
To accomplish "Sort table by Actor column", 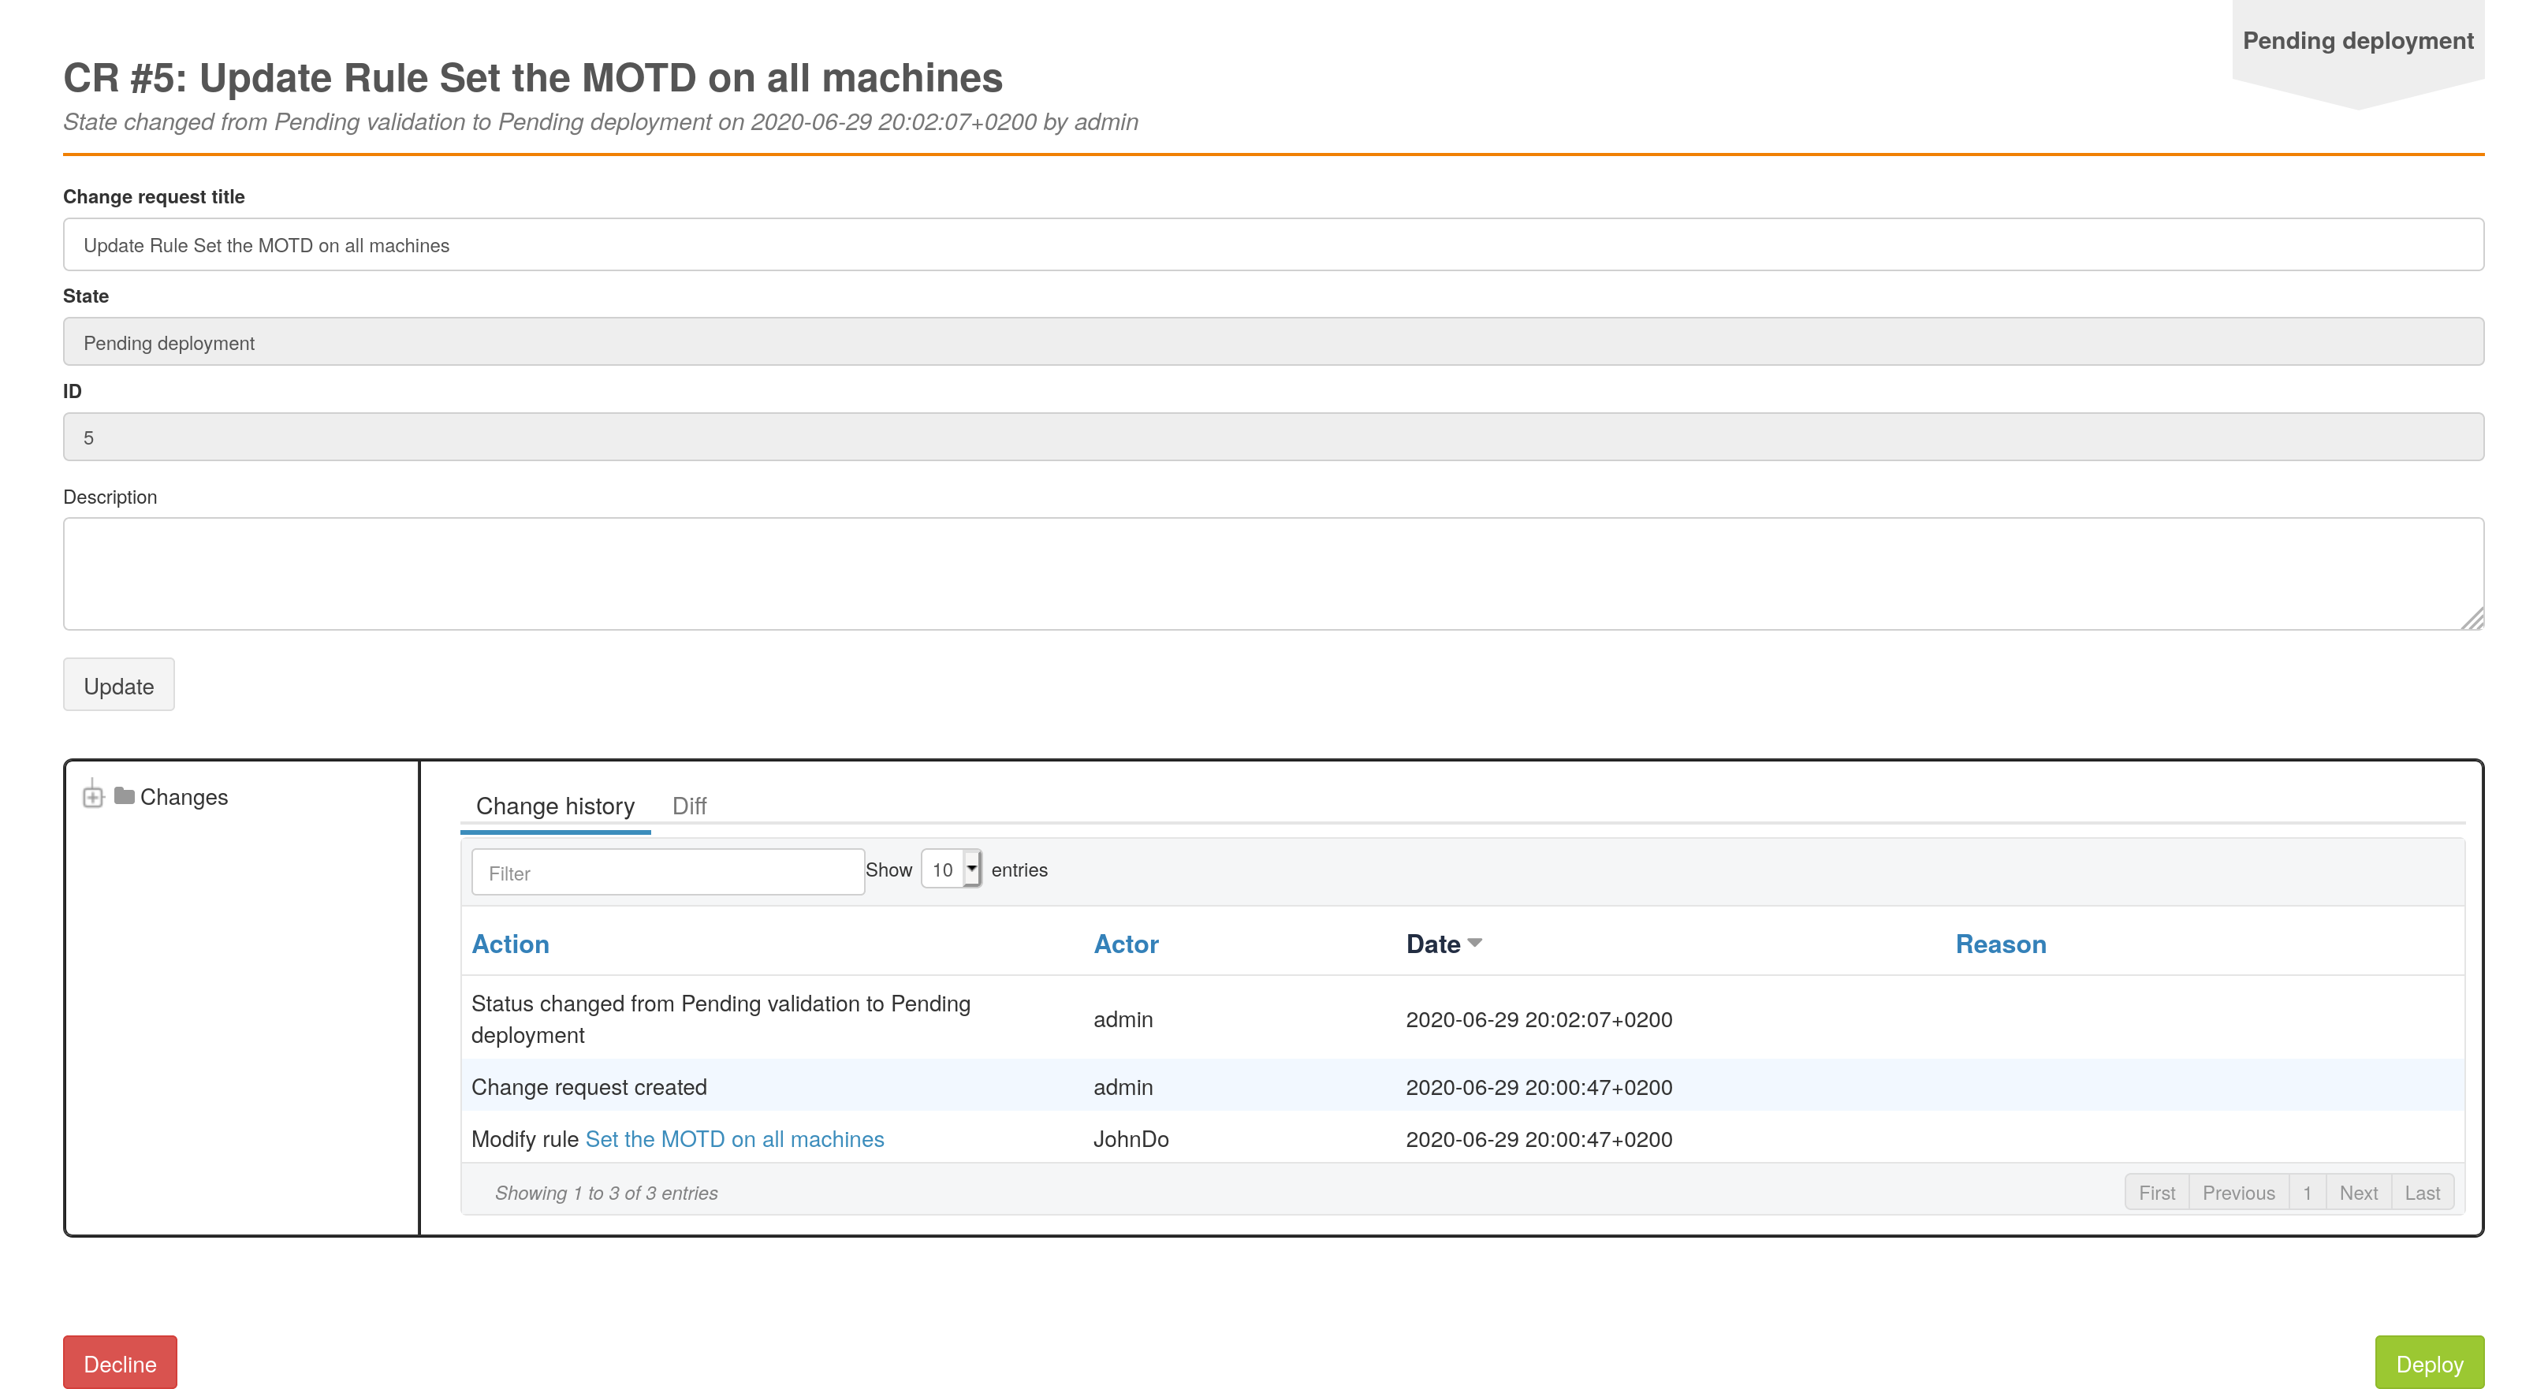I will 1126,944.
